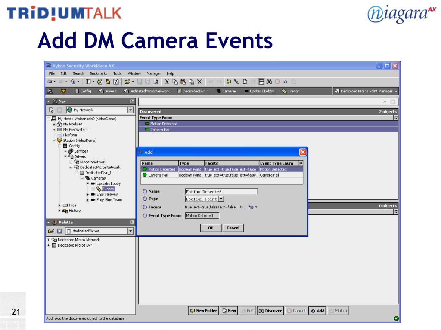The height and width of the screenshot is (330, 441).
Task: Click the New Folder toolbar icon
Action: pos(229,82)
